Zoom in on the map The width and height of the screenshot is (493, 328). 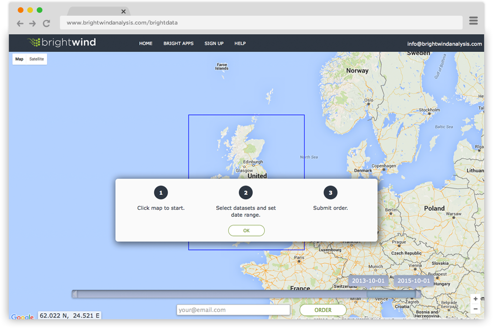(475, 299)
